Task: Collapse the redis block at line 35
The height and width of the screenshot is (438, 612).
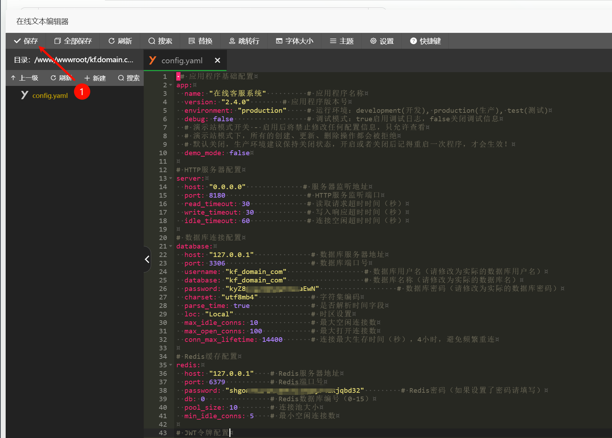Action: [x=171, y=365]
